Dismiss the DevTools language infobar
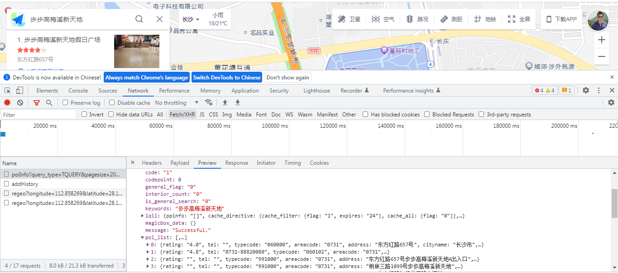Screen dimensions: 618x273 612,77
